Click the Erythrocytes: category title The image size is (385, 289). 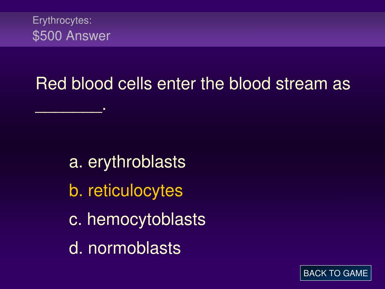coord(62,20)
